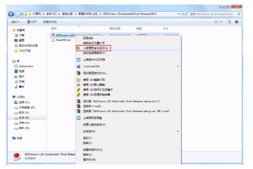Click the 新建文件夹 toolbar button
Screen dimensions: 253x169
point(50,22)
